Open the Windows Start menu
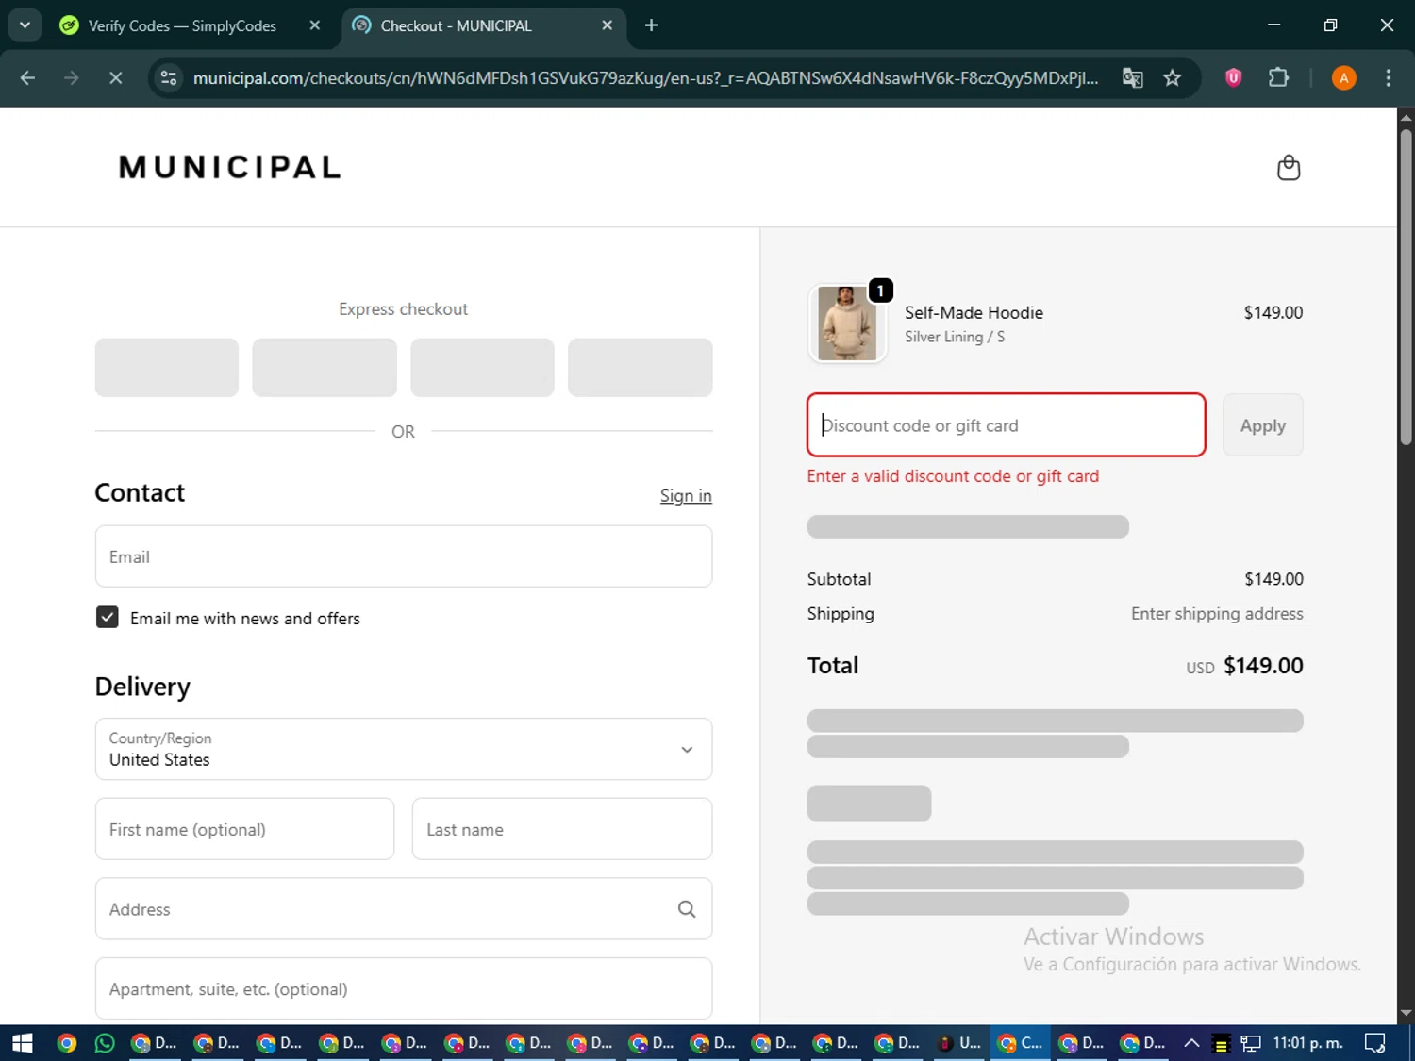Screen dimensions: 1415x1061 click(23, 1043)
